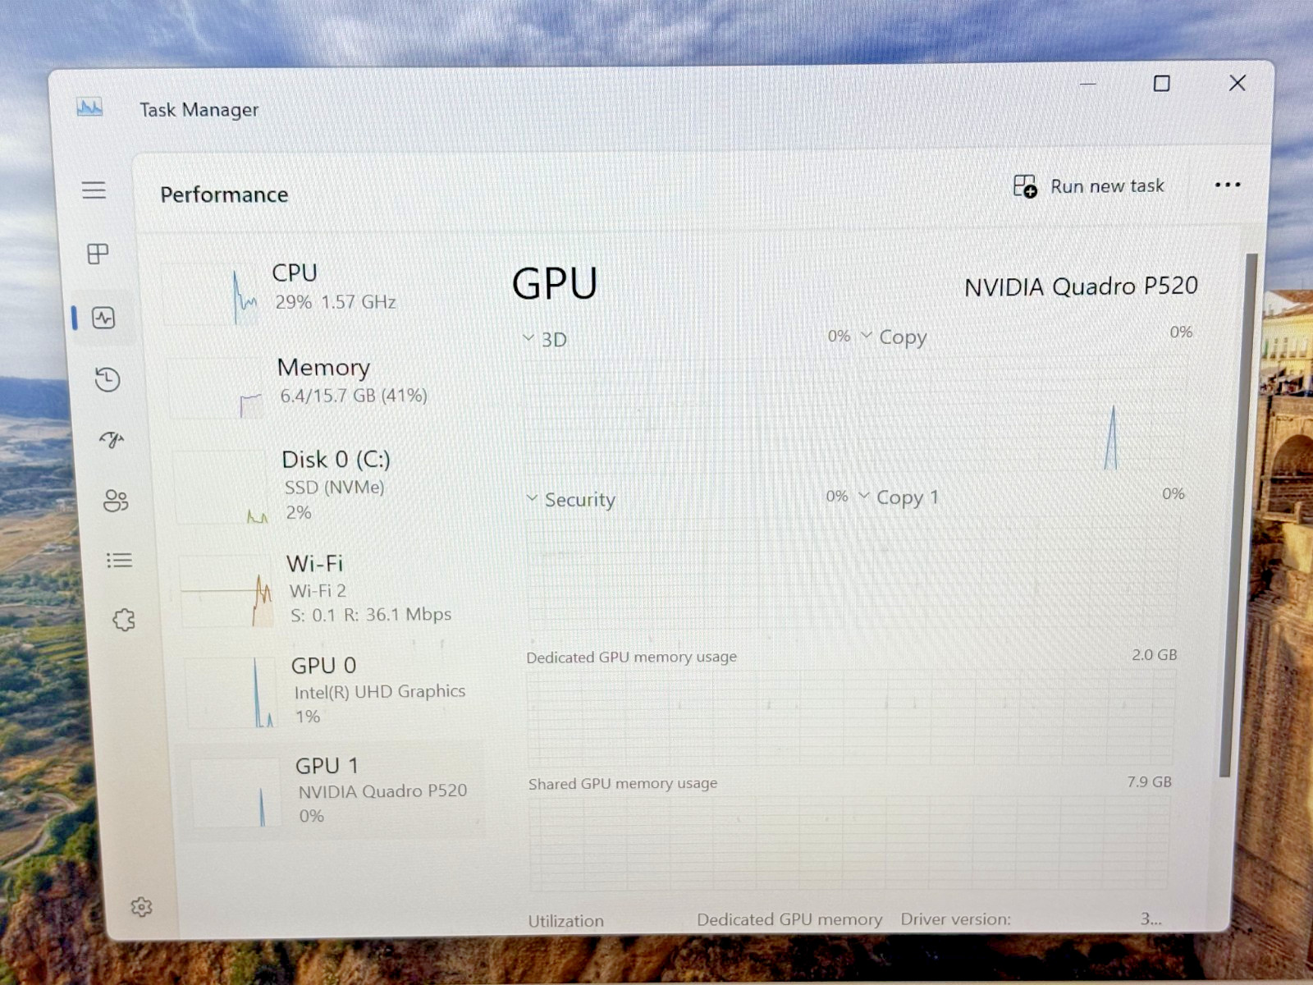Click the 2.0 GB dedicated memory value
Screen dimensions: 1313x985
coord(1155,655)
